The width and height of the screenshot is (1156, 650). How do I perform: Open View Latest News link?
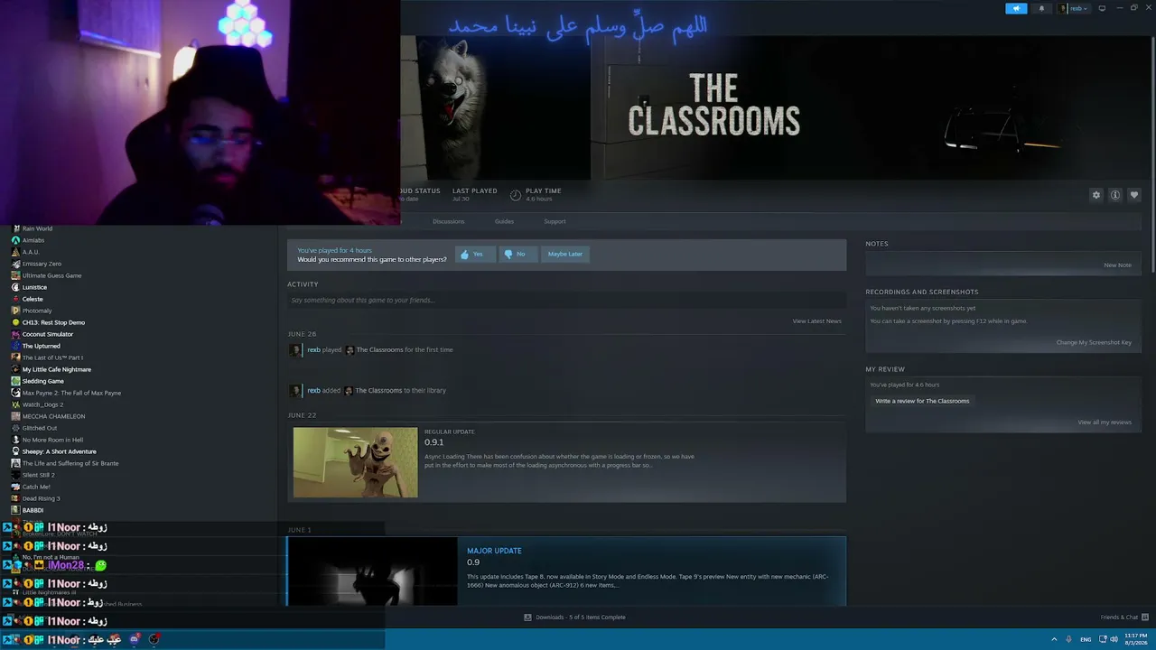[816, 321]
